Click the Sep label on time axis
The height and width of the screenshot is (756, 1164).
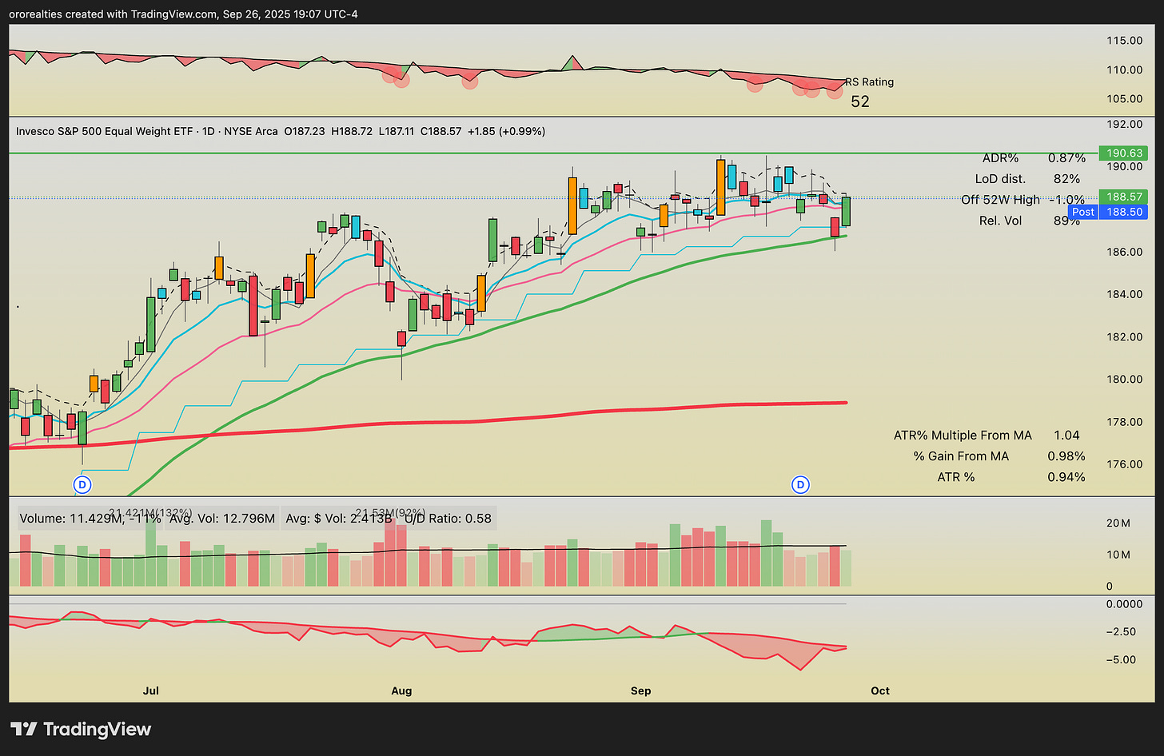pyautogui.click(x=640, y=690)
